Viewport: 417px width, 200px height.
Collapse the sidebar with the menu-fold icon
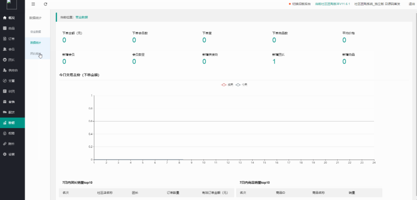33,4
